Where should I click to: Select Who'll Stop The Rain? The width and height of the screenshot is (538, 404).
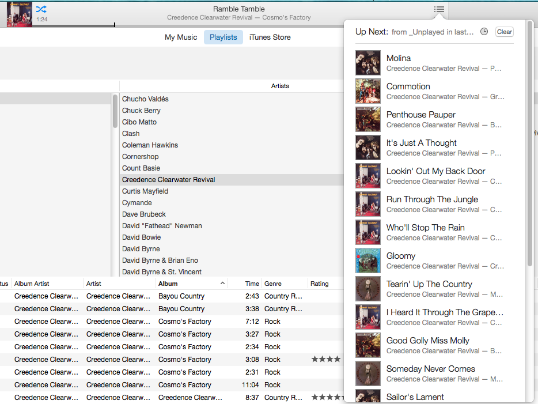pos(435,232)
